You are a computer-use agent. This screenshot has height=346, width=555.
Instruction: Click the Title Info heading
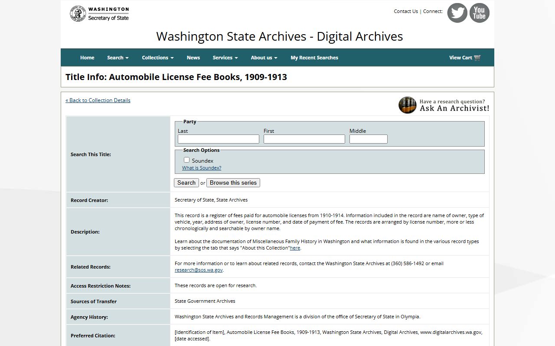coord(176,77)
